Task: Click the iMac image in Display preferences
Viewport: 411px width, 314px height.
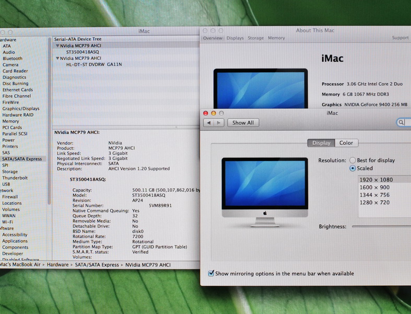Action: click(265, 192)
